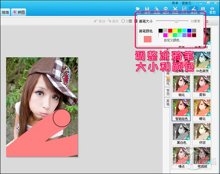The width and height of the screenshot is (220, 174).
Task: Click the wrench icon on 冷色渐变 thumbnail
Action: tap(209, 66)
